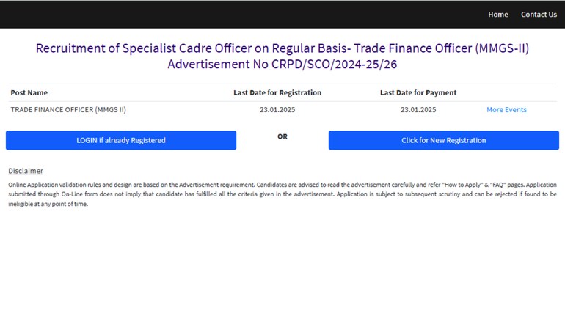The height and width of the screenshot is (316, 565).
Task: Click the OR text between the buttons
Action: point(282,136)
